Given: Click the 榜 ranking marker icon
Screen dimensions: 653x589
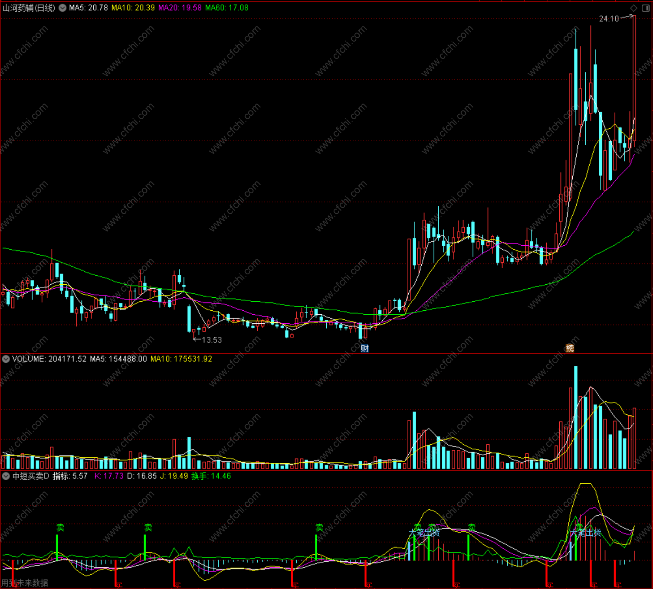Looking at the screenshot, I should (x=570, y=348).
